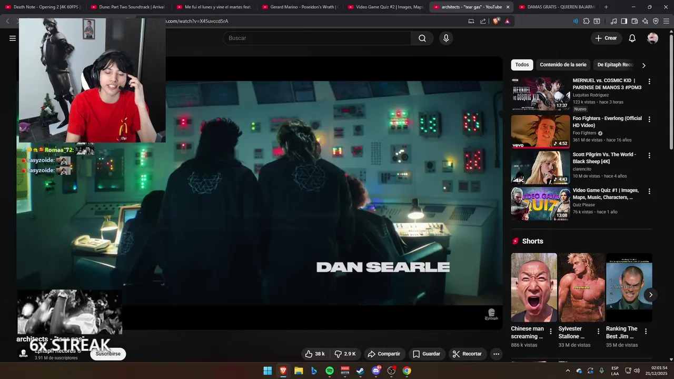Switch to Gerard Marino Poseidon's Wrath tab
Image resolution: width=674 pixels, height=379 pixels.
tap(300, 7)
